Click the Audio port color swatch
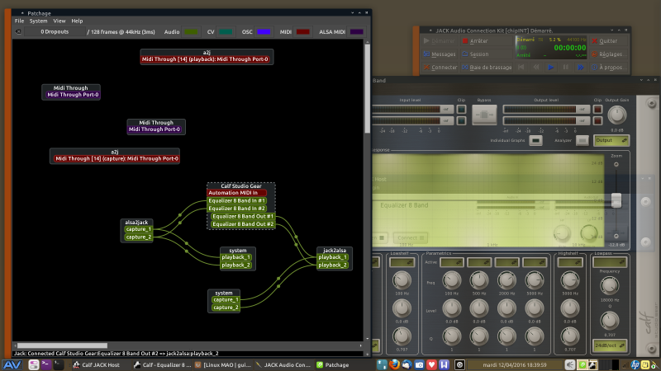661x371 pixels. (191, 32)
